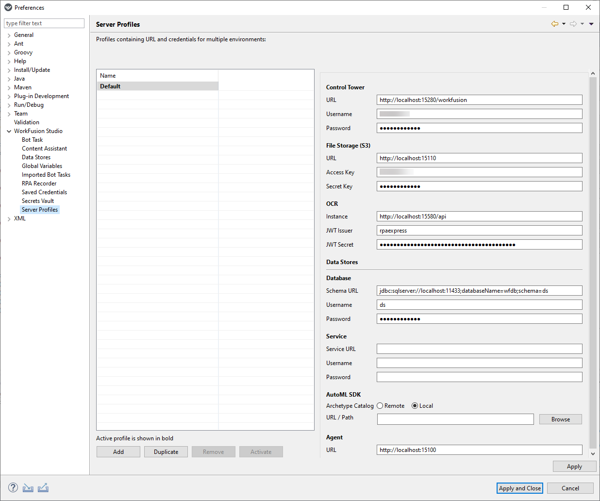
Task: Click the export preferences icon
Action: (43, 487)
